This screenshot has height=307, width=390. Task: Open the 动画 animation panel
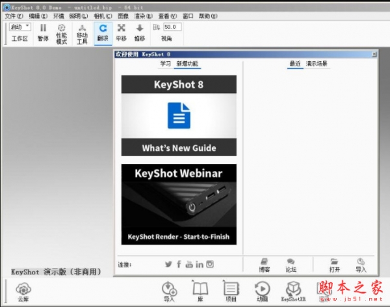point(262,292)
